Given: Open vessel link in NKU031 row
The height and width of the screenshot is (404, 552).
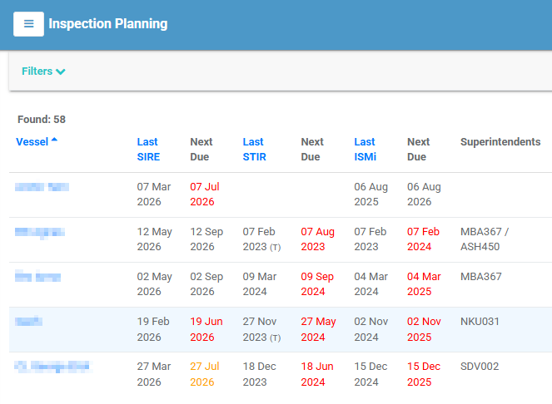Looking at the screenshot, I should (28, 322).
